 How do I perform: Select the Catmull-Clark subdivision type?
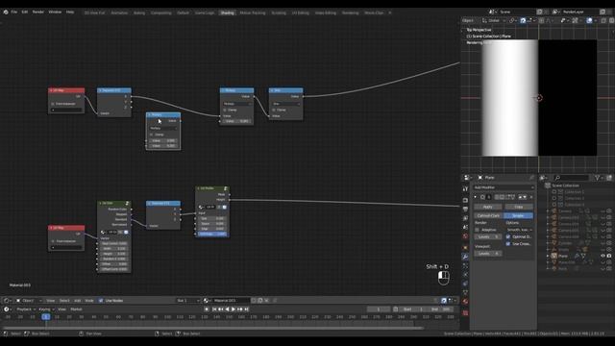tap(488, 215)
